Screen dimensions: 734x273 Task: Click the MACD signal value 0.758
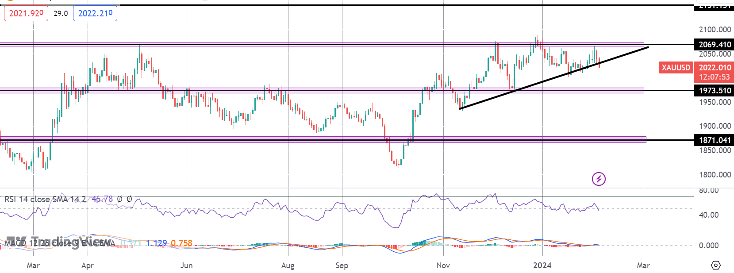[182, 243]
